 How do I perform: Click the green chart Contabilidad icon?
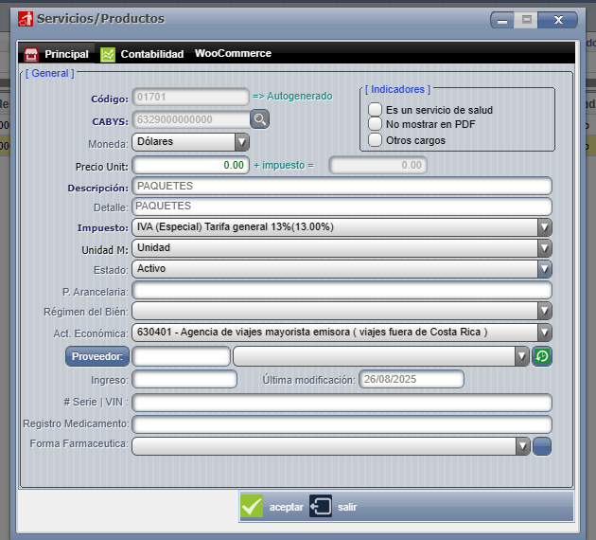click(108, 54)
